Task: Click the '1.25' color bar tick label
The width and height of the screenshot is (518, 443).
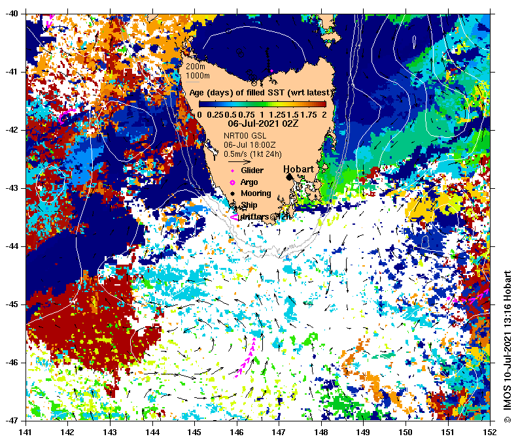Action: coord(277,115)
